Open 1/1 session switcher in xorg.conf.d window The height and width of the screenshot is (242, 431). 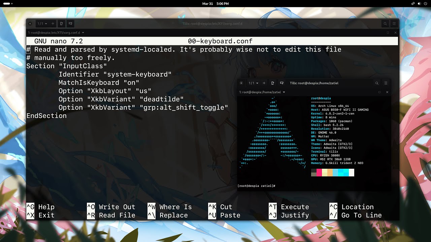(x=42, y=24)
